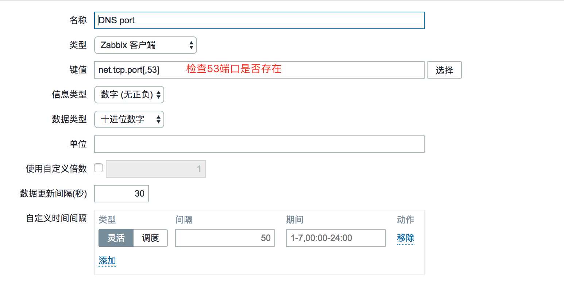Click the 移除 link in 动作 column
564x281 pixels.
[406, 238]
